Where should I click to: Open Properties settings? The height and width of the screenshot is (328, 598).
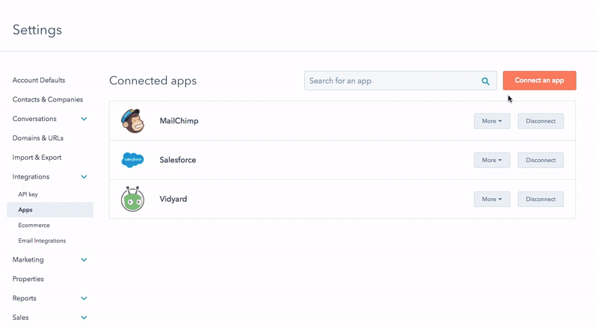(x=28, y=279)
